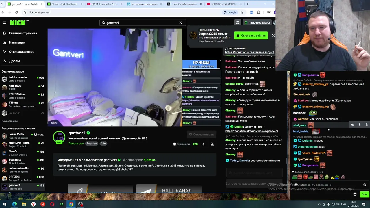Click the report icon beside share
The width and height of the screenshot is (370, 208).
click(x=212, y=144)
